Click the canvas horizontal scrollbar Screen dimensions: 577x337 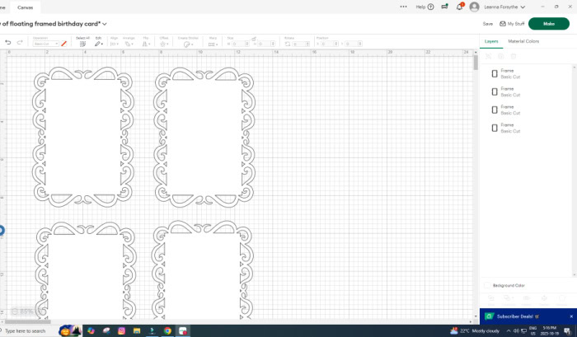coord(27,322)
